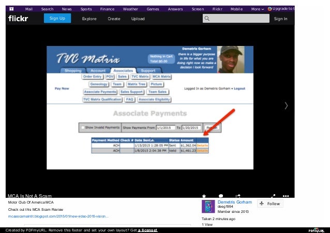Open the Explore menu
330x233 pixels.
89,19
